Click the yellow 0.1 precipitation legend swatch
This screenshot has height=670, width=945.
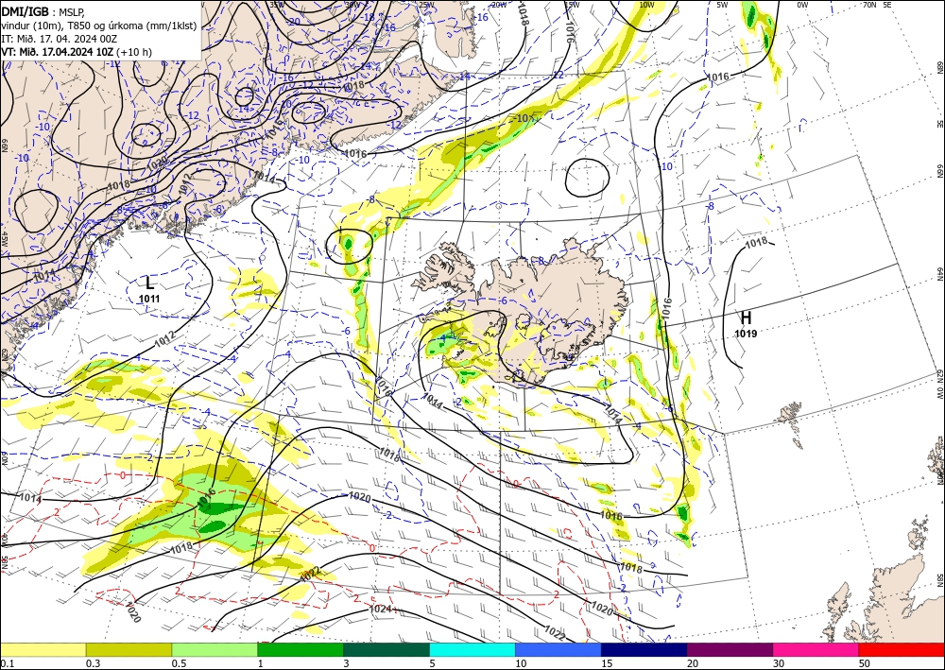click(x=43, y=649)
